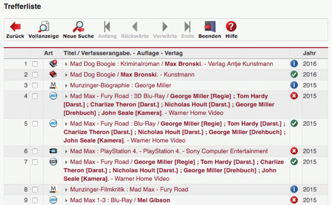Click blue info status icon in row 1
The width and height of the screenshot is (332, 205).
[294, 63]
